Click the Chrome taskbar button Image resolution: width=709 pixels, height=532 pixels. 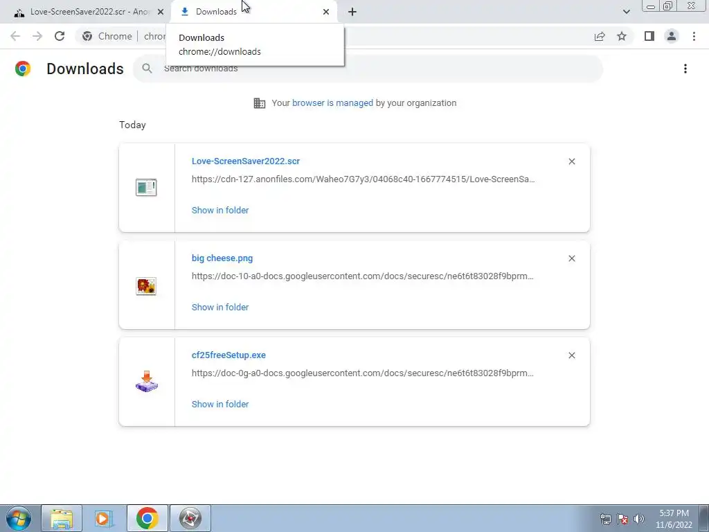[147, 518]
